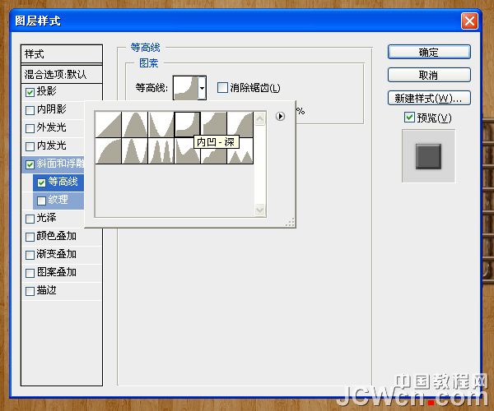Select the Cone-Inverted contour preset
The width and height of the screenshot is (494, 411).
(x=161, y=124)
